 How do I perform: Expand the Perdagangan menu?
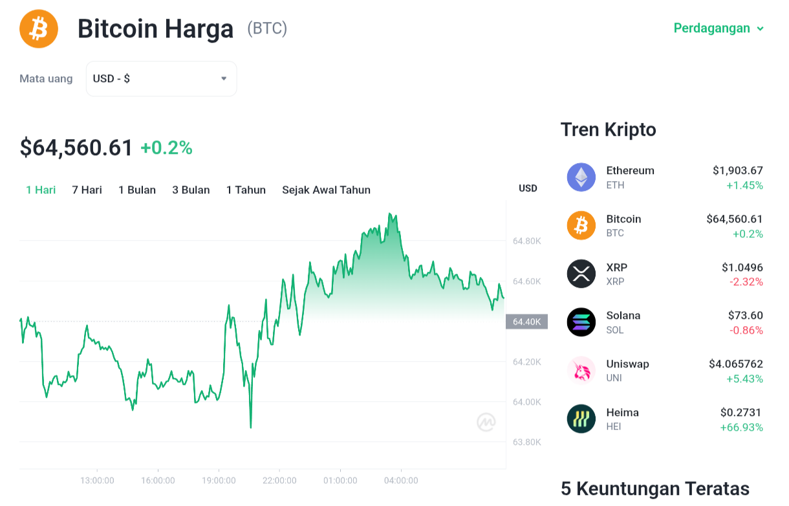click(719, 28)
